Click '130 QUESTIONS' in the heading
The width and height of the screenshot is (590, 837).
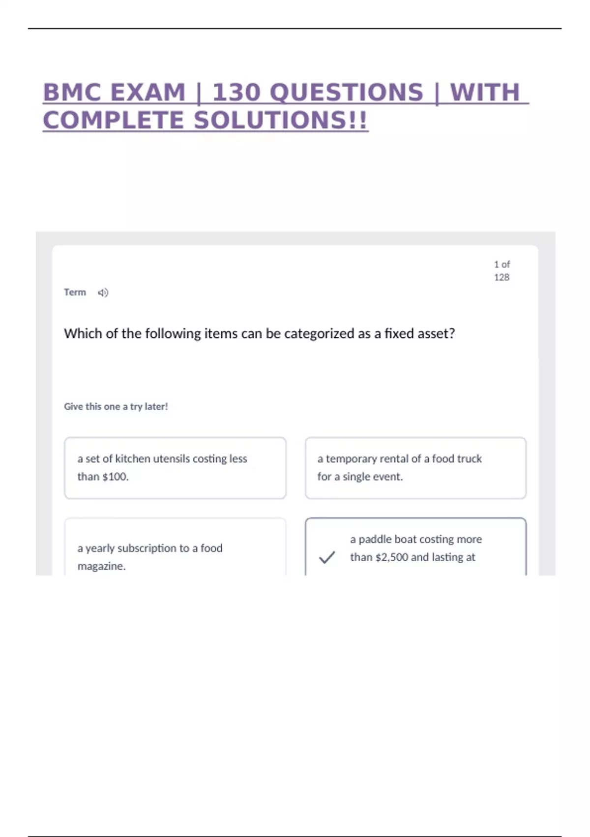tap(318, 93)
